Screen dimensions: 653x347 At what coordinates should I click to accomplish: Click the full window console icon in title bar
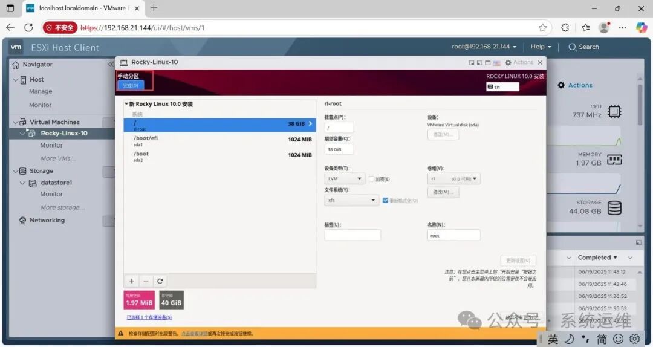point(488,63)
